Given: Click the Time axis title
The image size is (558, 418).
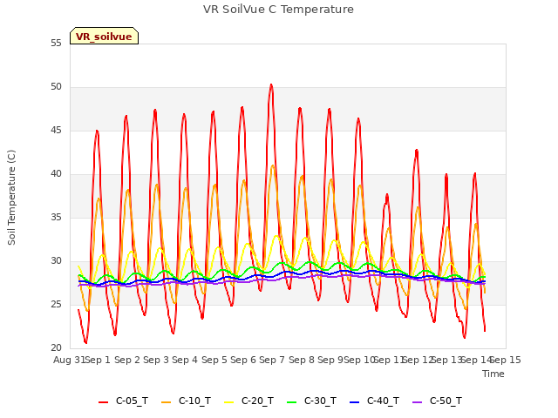Looking at the screenshot, I should pos(493,374).
